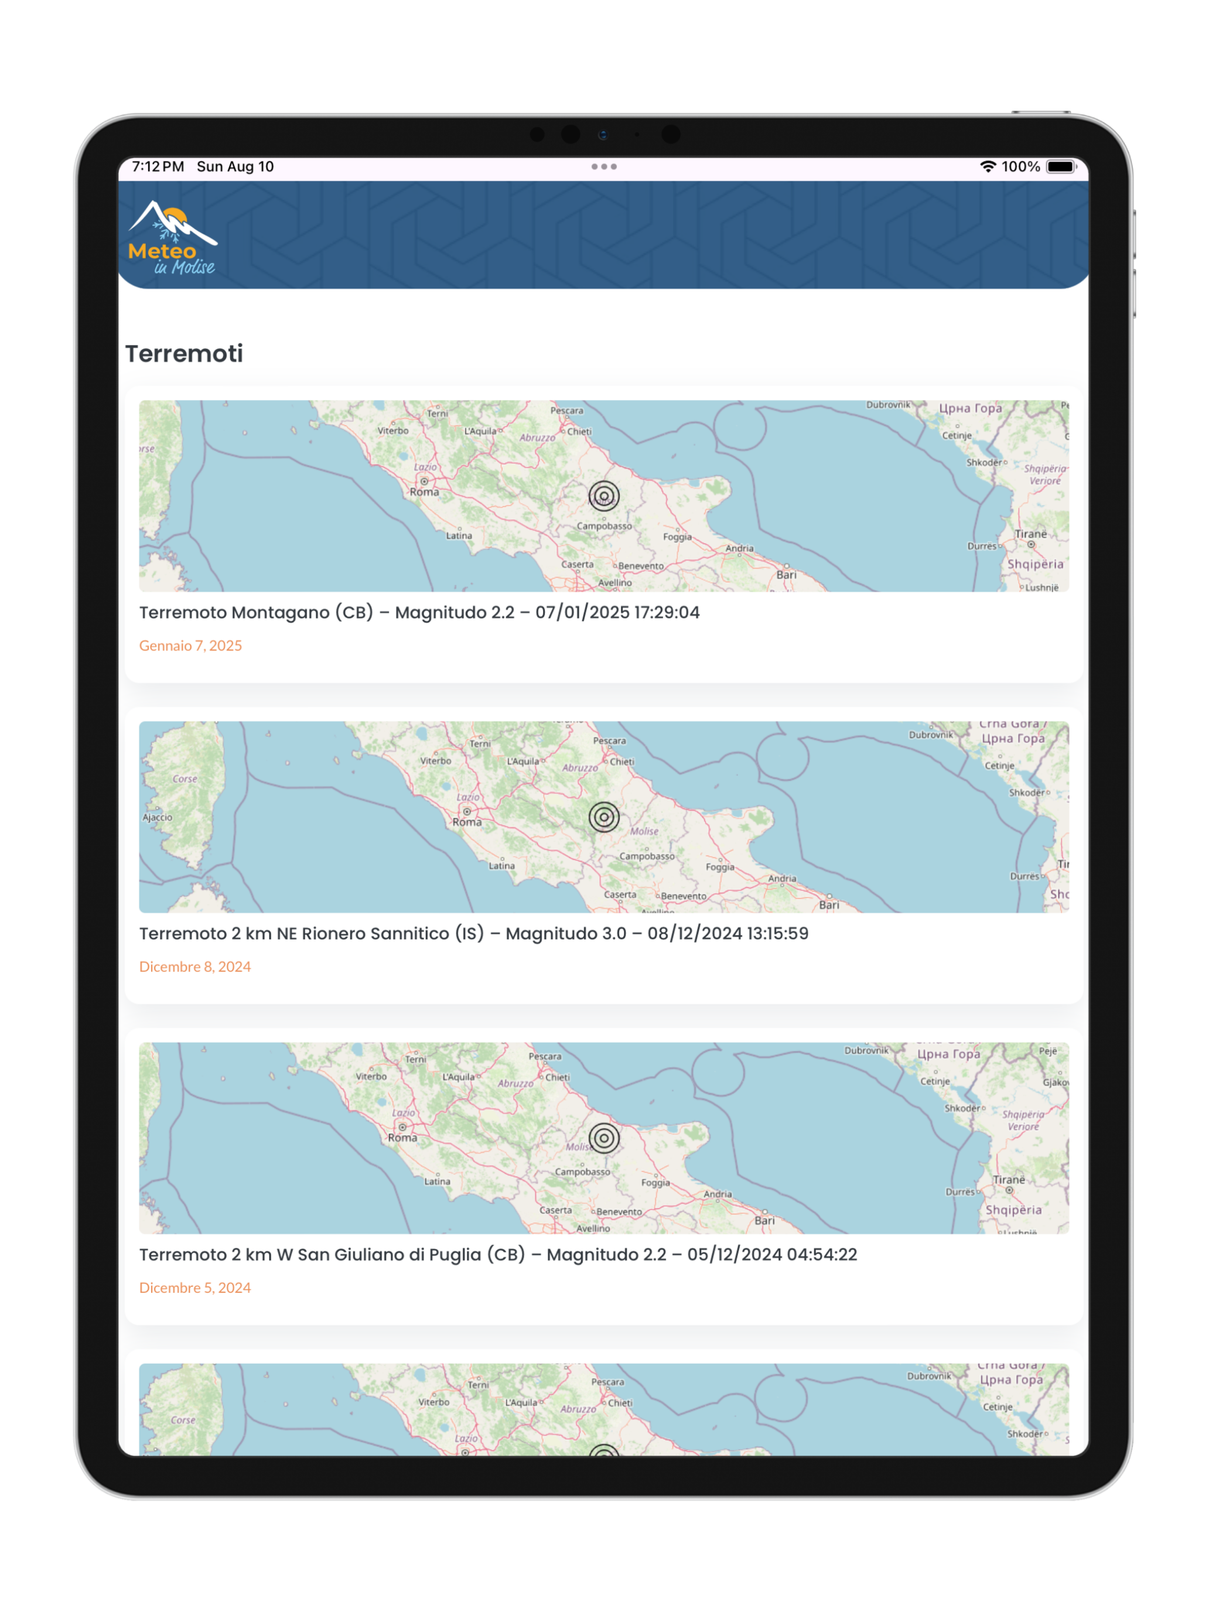Tap the Terremoti page heading
The image size is (1209, 1612).
click(x=184, y=353)
